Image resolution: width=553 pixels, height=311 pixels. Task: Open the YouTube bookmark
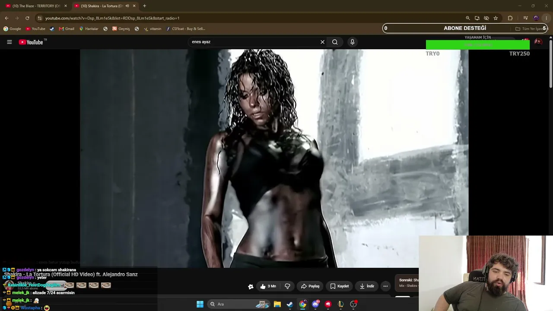coord(35,29)
